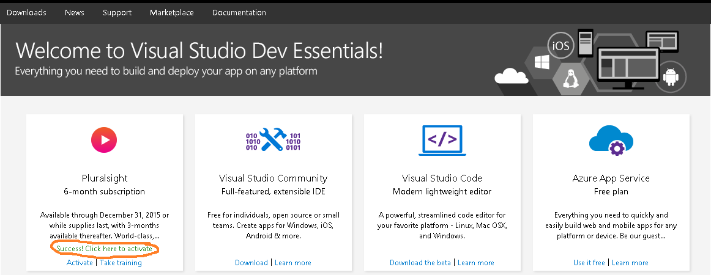
Task: Click 'Success! Click here to activate' link
Action: [x=104, y=249]
